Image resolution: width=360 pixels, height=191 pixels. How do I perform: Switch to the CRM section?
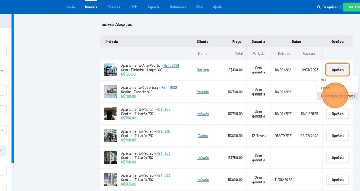click(x=134, y=7)
